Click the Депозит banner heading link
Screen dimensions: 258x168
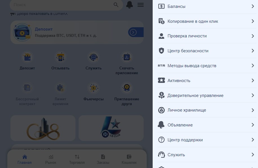[x=44, y=29]
